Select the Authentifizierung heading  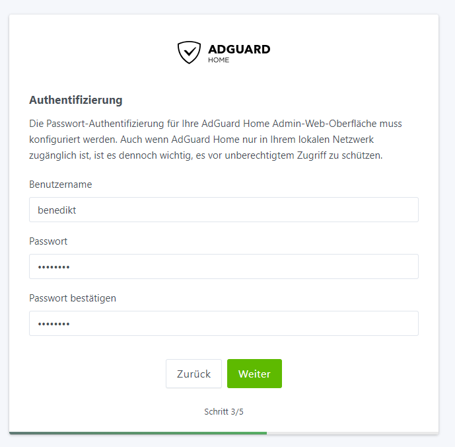(76, 100)
